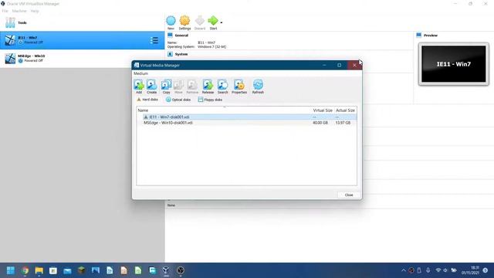This screenshot has height=278, width=494.
Task: Select the IE11 - Win7 virtual machine
Action: tap(83, 40)
